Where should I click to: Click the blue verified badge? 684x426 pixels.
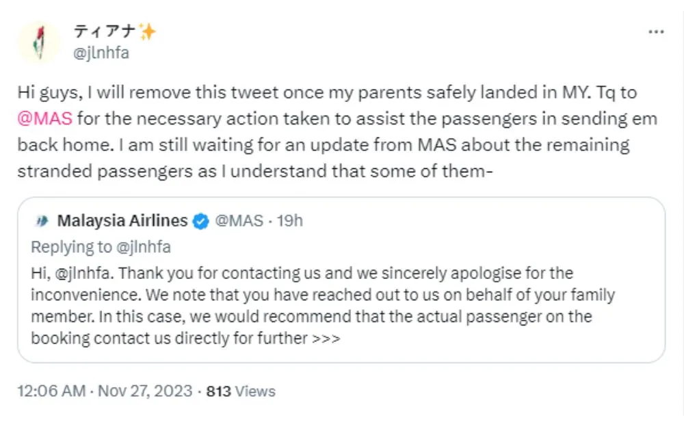pos(200,221)
